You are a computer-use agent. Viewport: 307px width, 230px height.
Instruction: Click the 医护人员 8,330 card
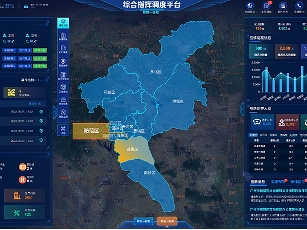[263, 122]
